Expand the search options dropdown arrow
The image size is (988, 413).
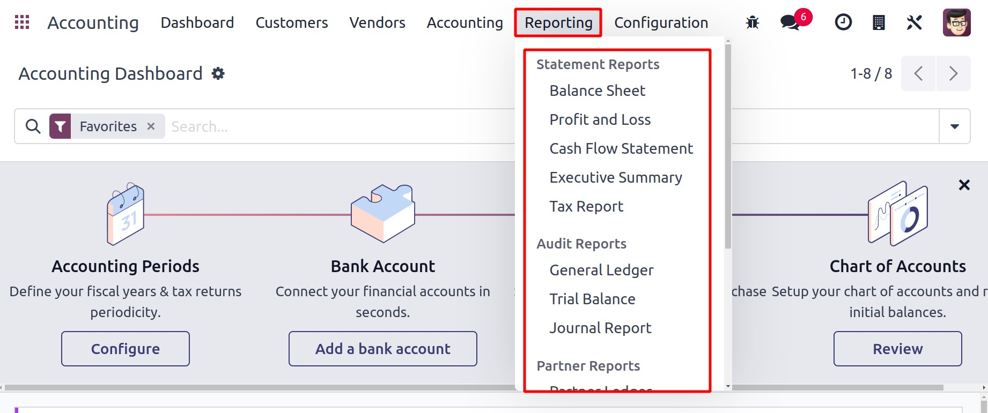click(x=954, y=126)
